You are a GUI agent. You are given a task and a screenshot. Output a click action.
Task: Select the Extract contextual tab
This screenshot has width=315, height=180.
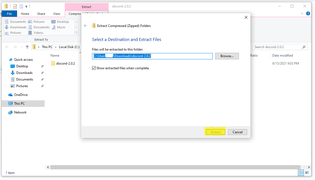tap(87, 7)
